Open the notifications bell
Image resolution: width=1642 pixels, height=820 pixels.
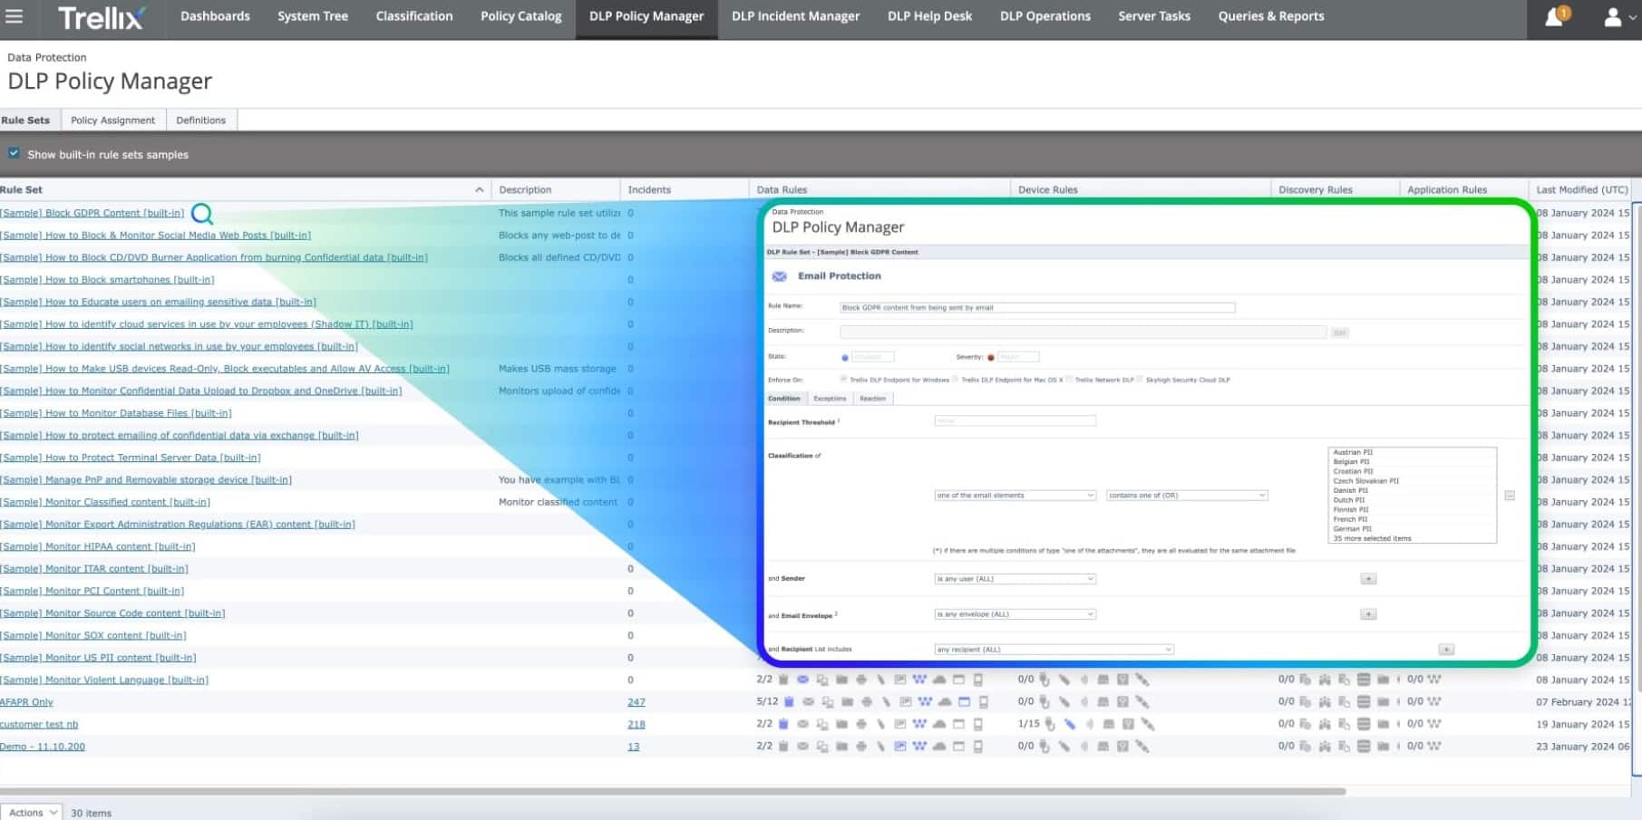tap(1555, 16)
